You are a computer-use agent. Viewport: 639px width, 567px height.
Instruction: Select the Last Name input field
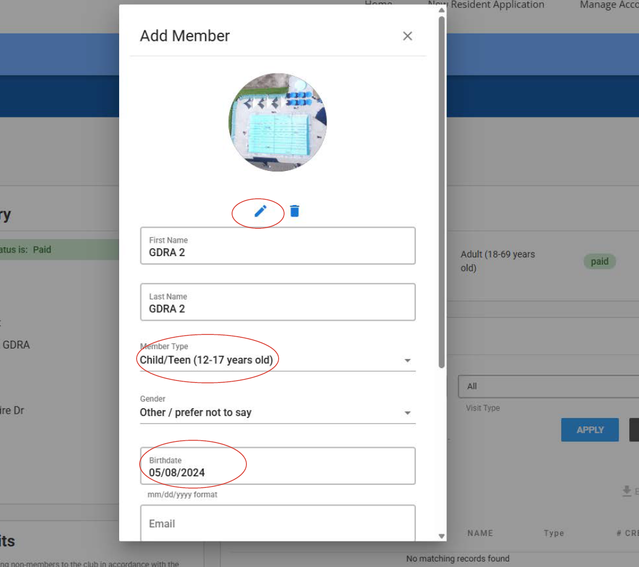[x=278, y=308]
